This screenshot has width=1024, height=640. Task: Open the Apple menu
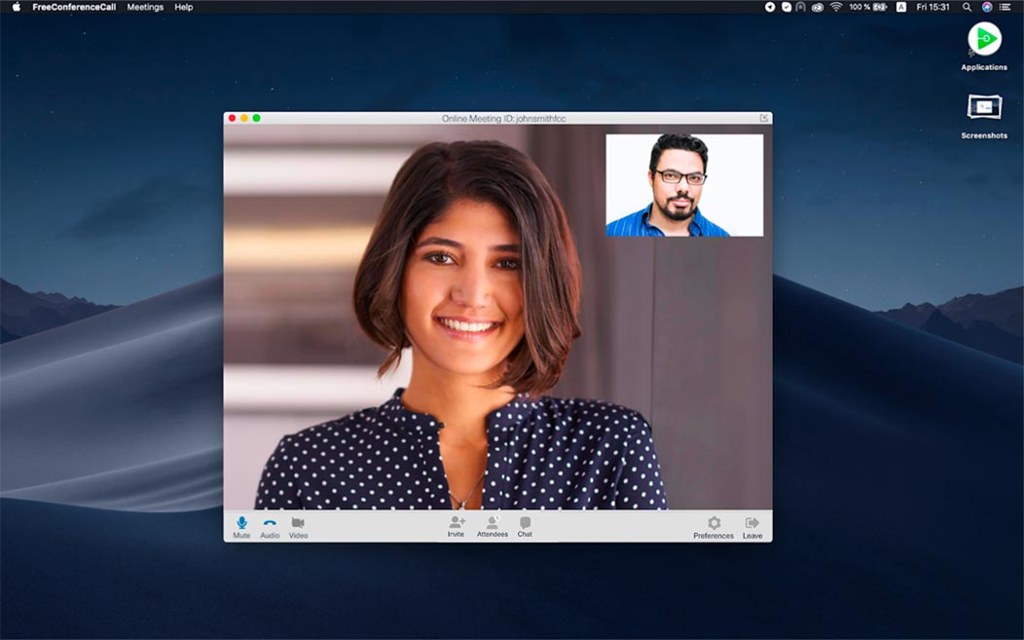(x=16, y=7)
